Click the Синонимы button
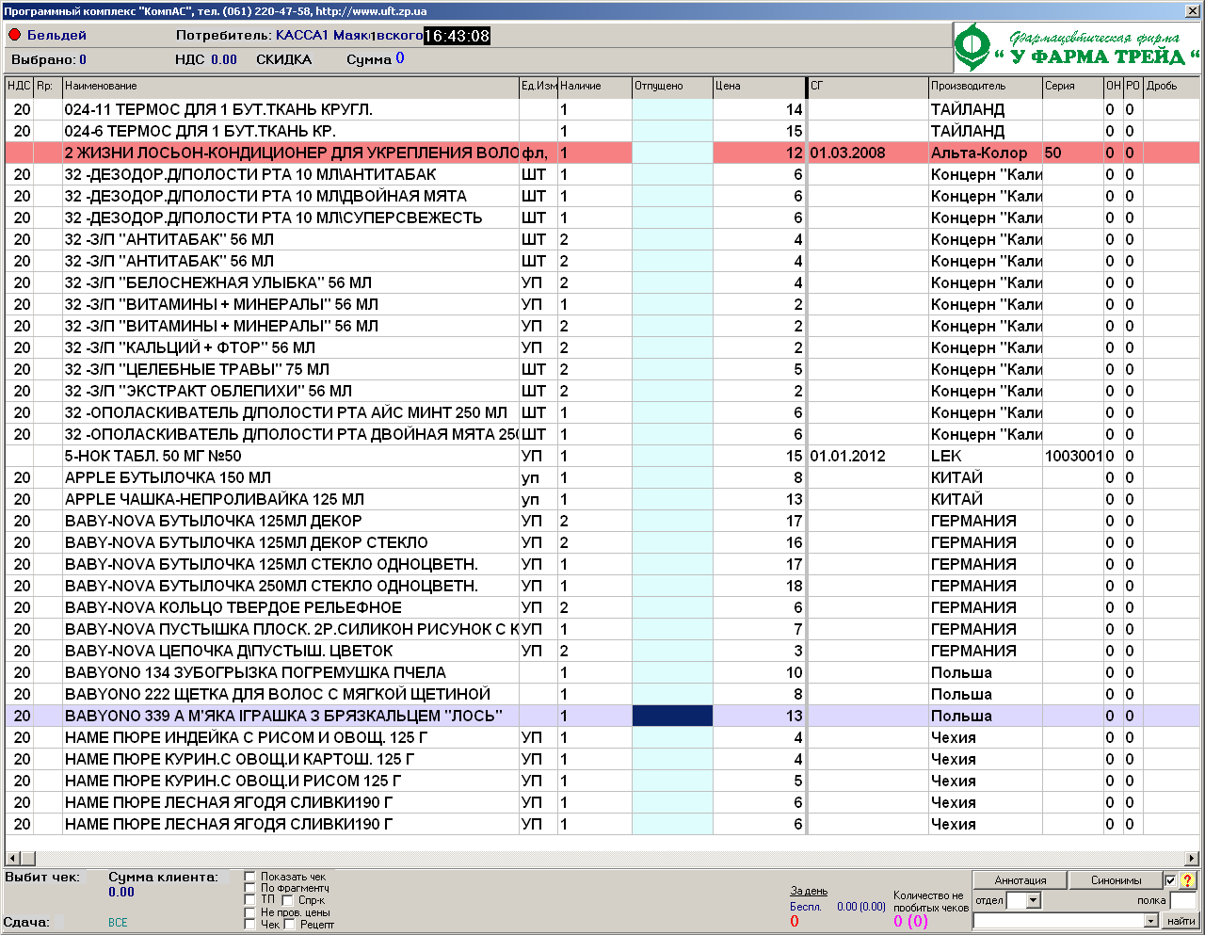This screenshot has height=935, width=1205. pos(1117,880)
